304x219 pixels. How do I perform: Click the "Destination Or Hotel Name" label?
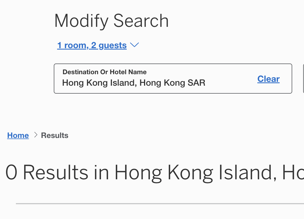point(105,72)
